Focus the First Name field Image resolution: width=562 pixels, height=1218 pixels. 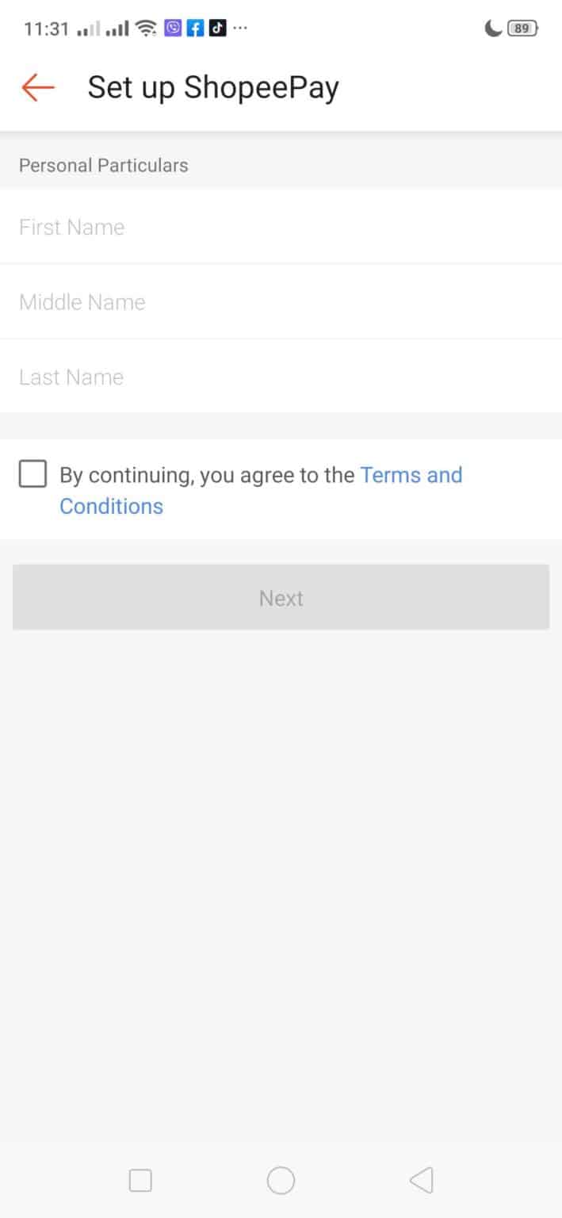[x=281, y=228]
